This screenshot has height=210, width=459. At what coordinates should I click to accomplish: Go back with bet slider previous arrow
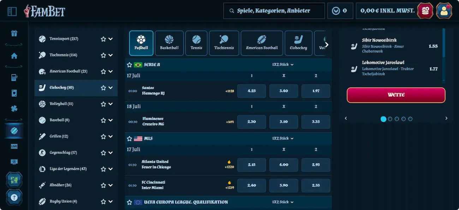pyautogui.click(x=346, y=118)
